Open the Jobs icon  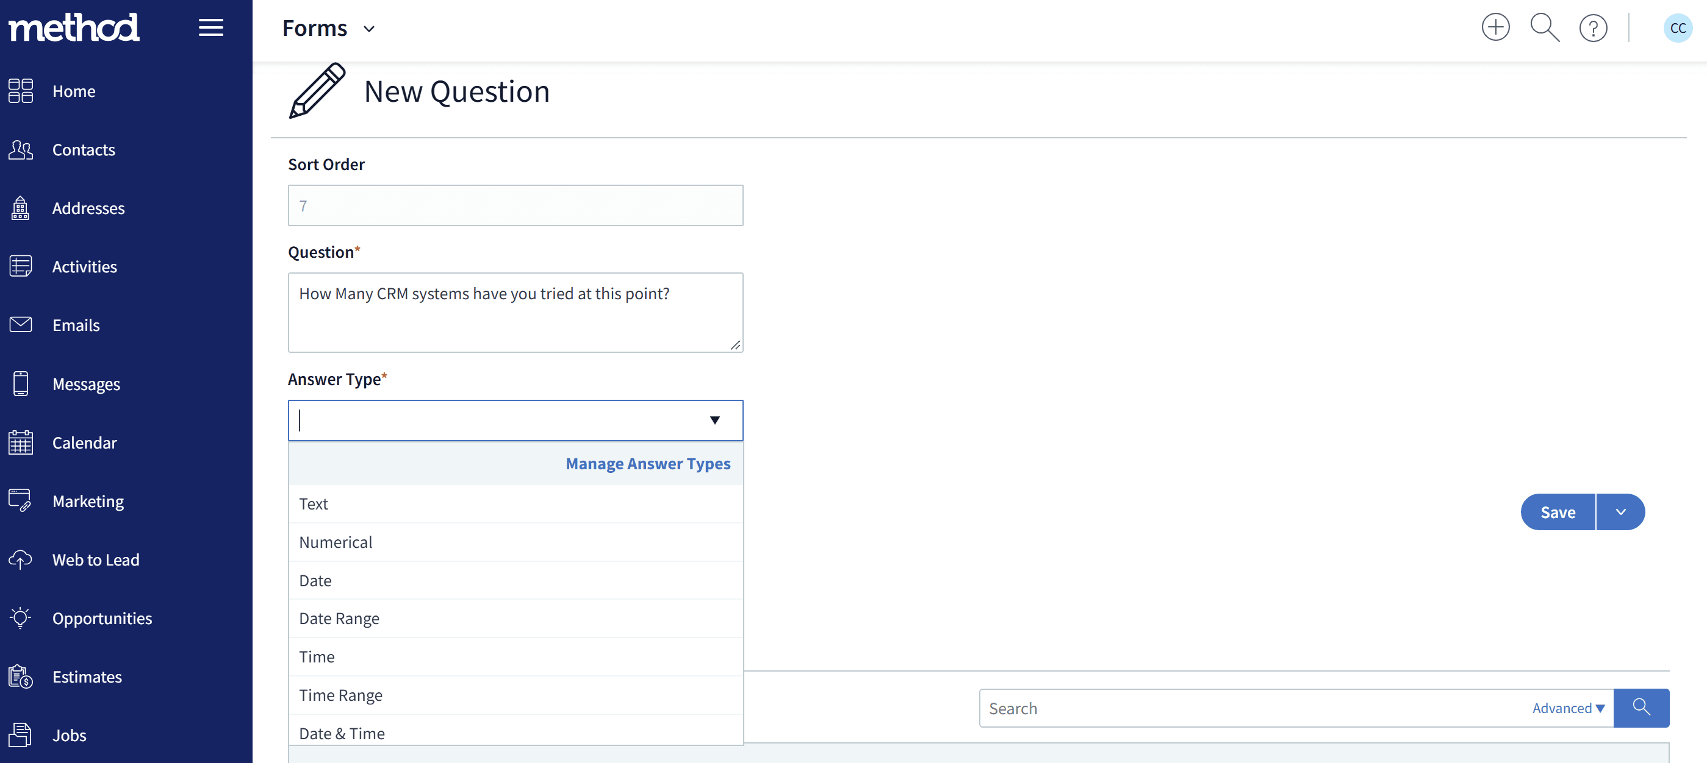pyautogui.click(x=21, y=735)
